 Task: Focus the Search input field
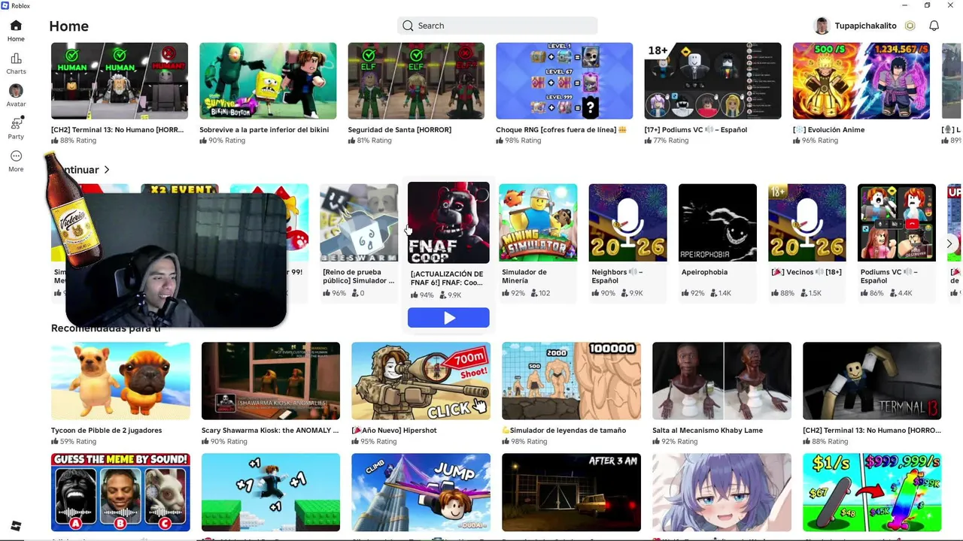[x=497, y=26]
